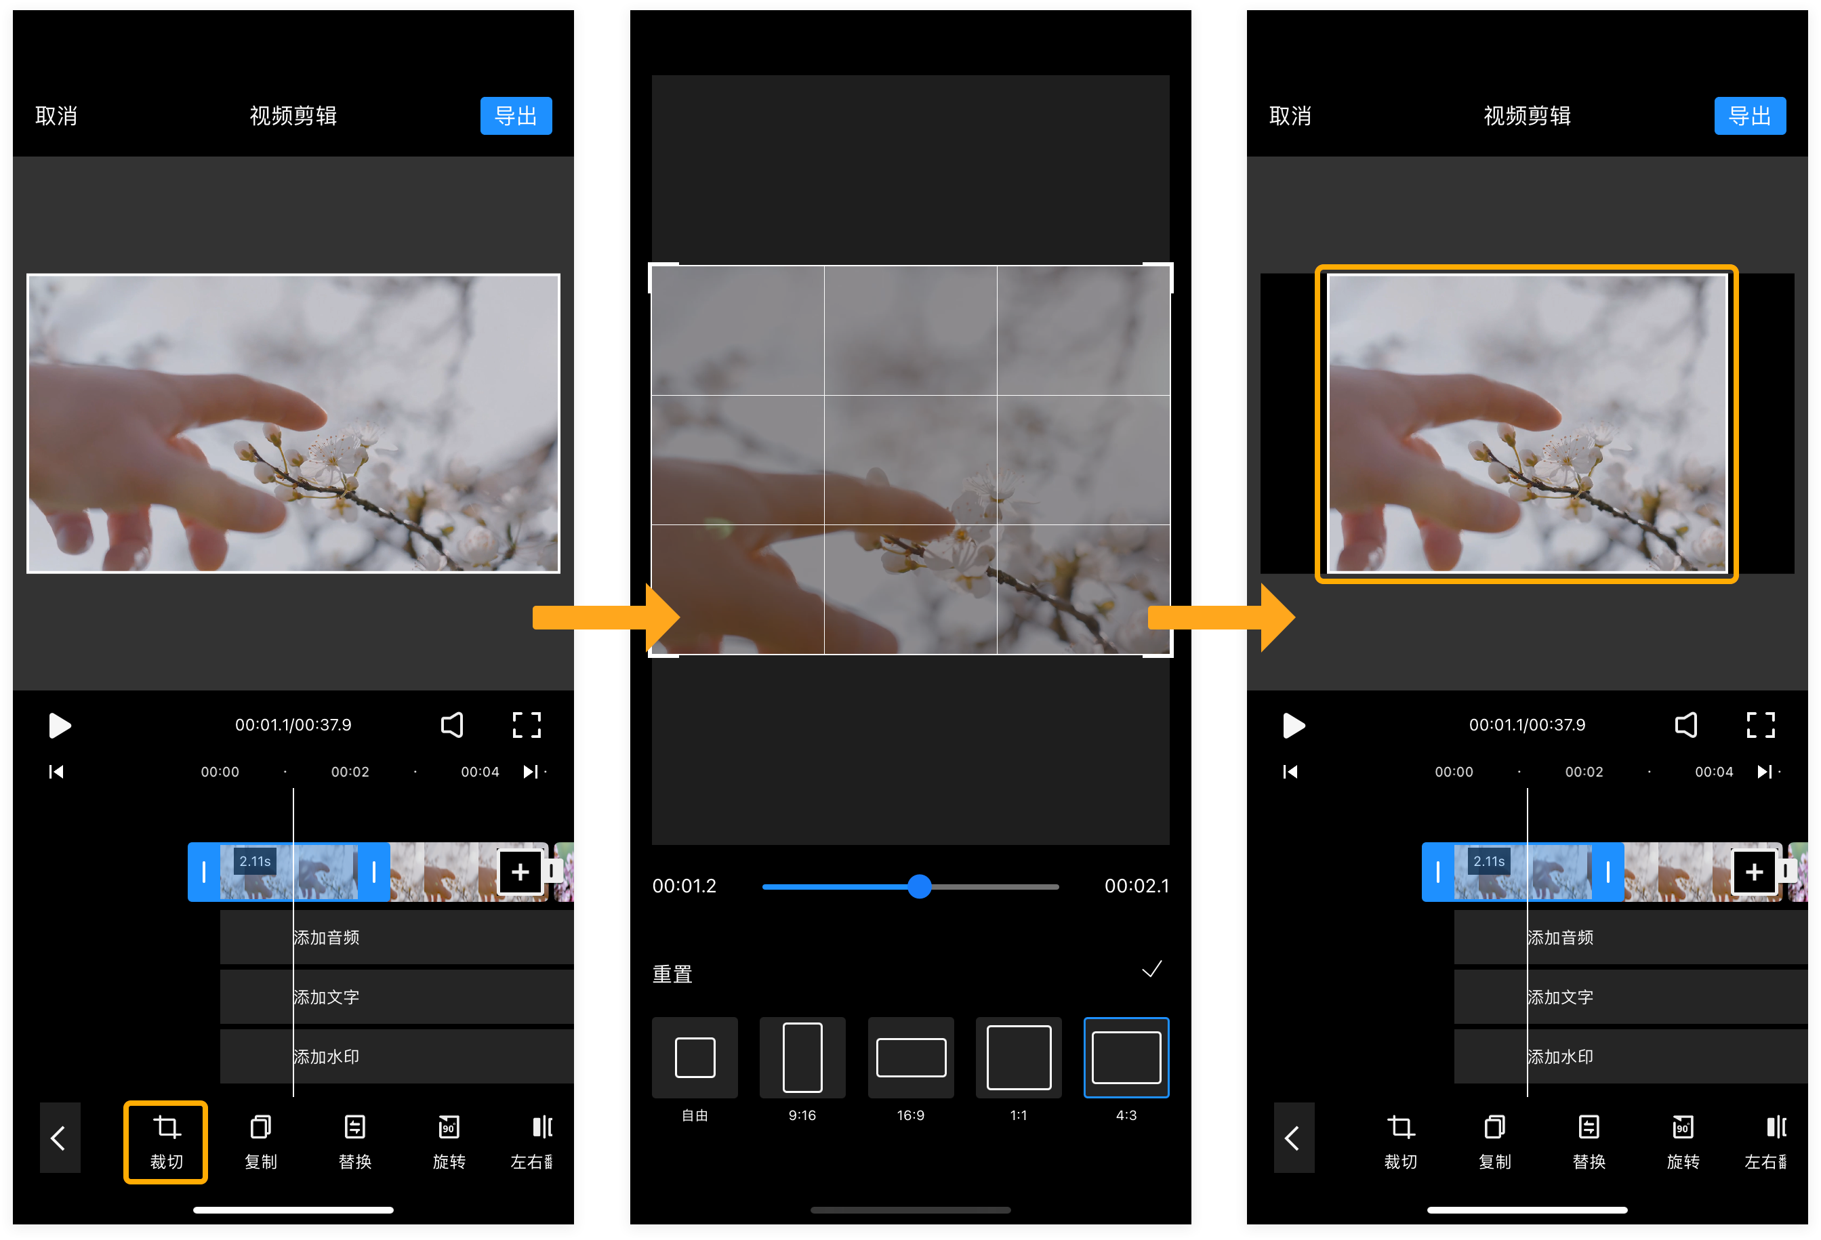Tap back chevron in right phone toolbar
This screenshot has height=1240, width=1821.
pos(1294,1138)
